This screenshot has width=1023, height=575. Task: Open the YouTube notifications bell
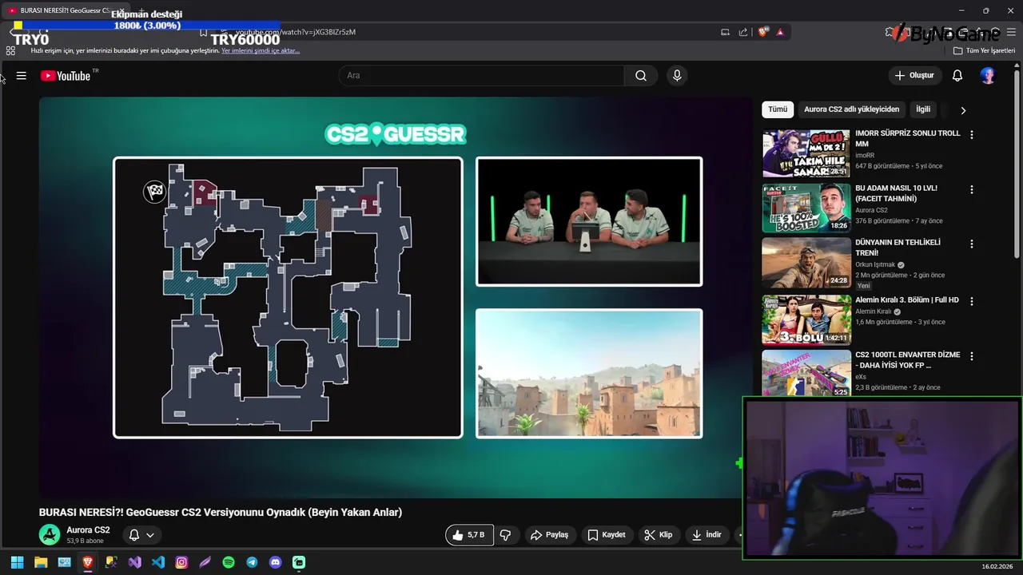(957, 76)
